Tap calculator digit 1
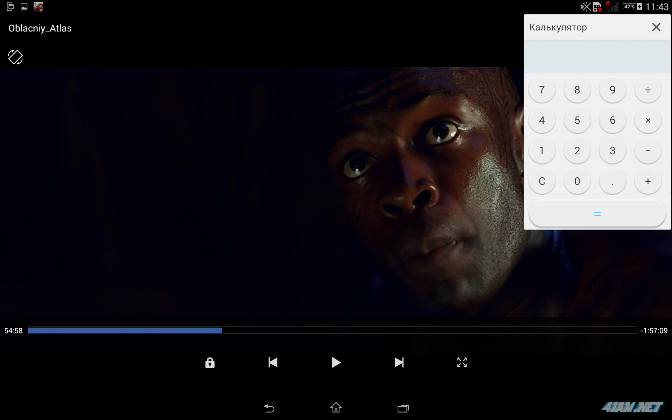Screen dimensions: 672x420 coord(542,151)
